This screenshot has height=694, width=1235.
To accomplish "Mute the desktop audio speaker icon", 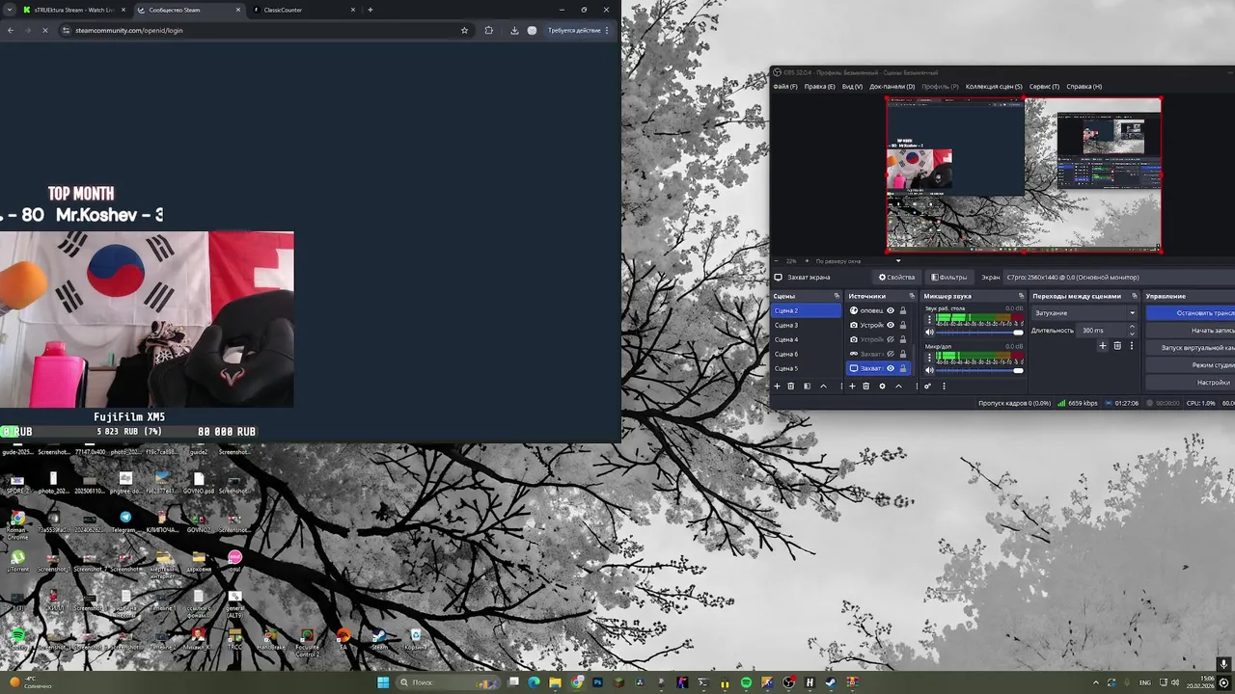I will [929, 333].
